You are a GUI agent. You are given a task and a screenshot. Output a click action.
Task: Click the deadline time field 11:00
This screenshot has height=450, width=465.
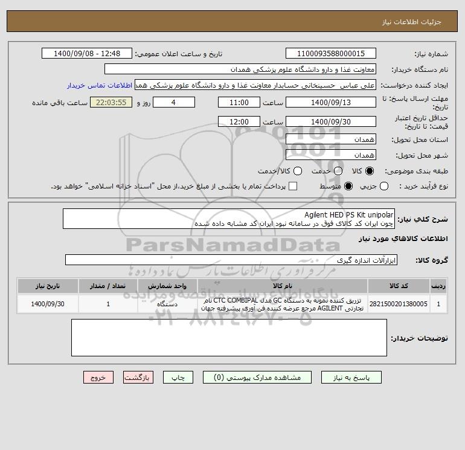coord(239,102)
